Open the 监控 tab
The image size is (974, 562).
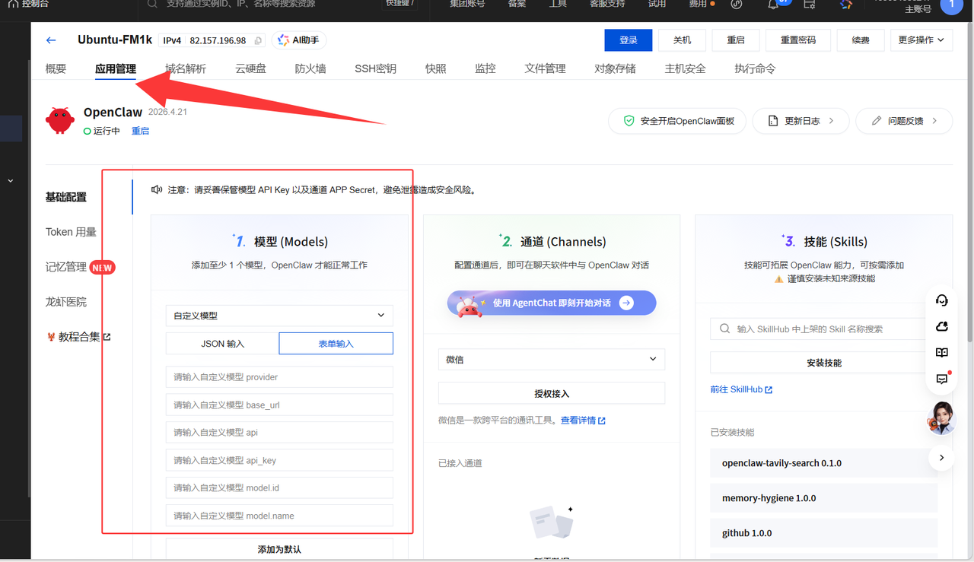click(485, 68)
